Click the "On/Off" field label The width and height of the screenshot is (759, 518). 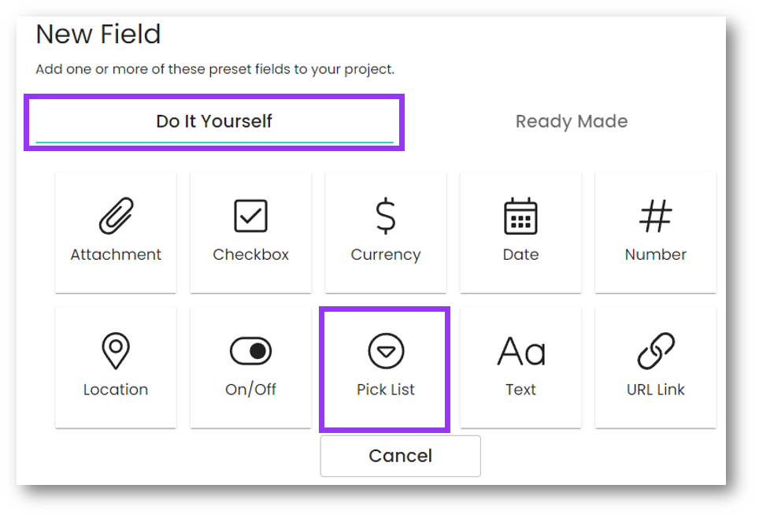point(250,389)
